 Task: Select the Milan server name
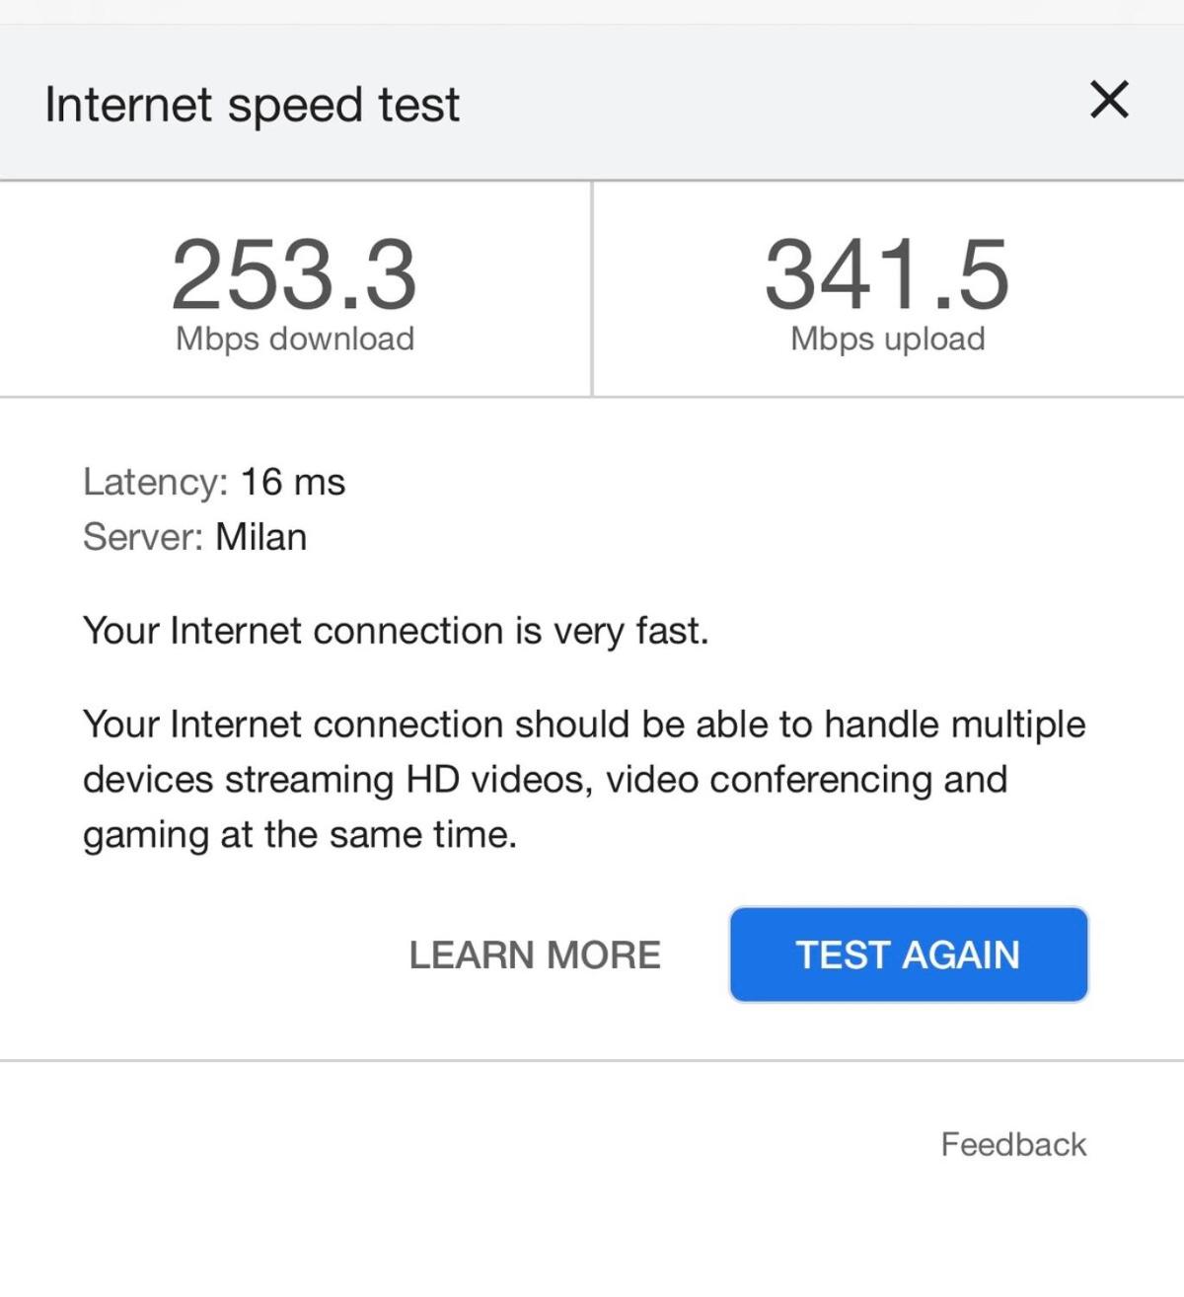click(261, 537)
